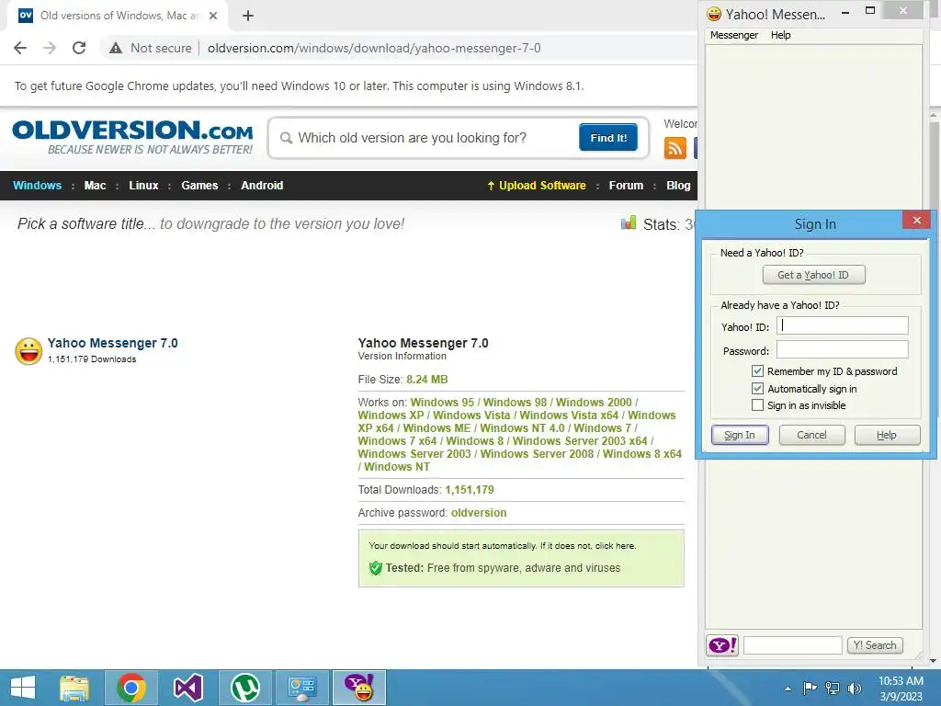Select the Android navigation tab
The width and height of the screenshot is (941, 706).
coord(262,186)
